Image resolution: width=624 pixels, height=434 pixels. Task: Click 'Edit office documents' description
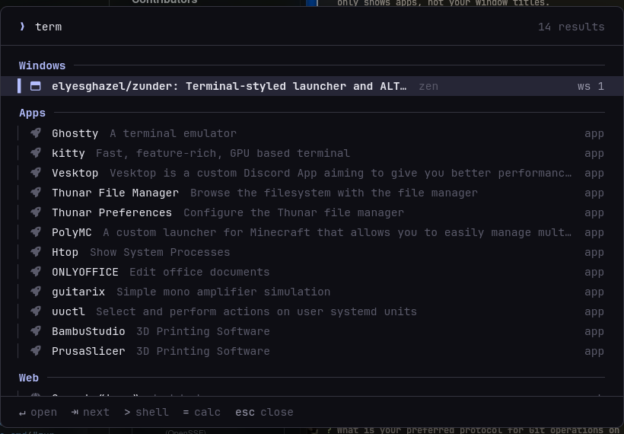click(200, 272)
